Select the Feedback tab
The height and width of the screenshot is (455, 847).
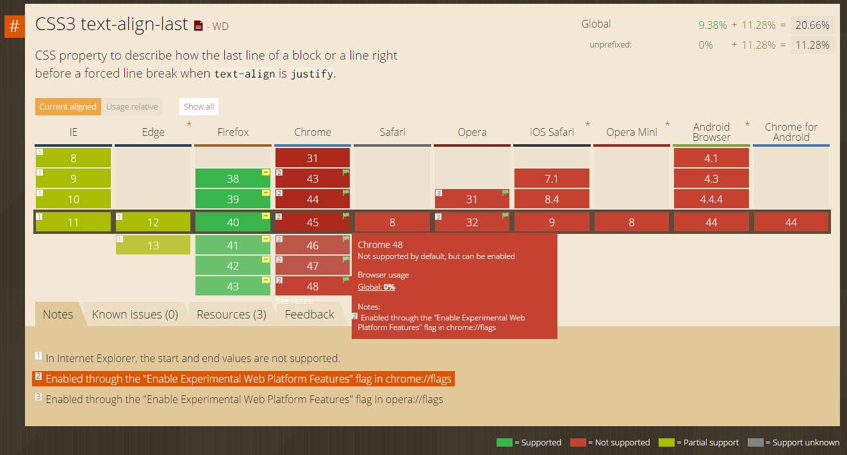pyautogui.click(x=309, y=314)
